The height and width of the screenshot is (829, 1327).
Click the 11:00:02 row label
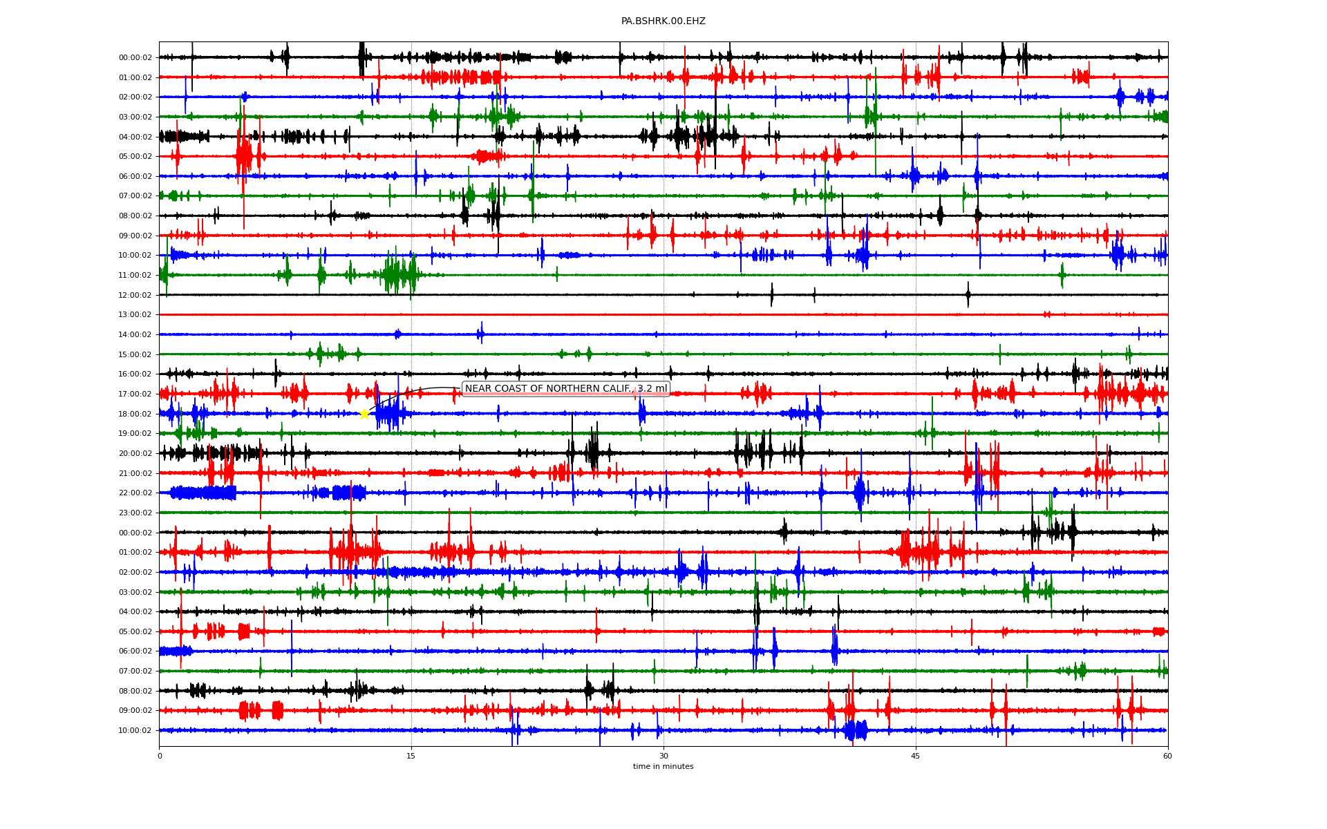[x=135, y=276]
